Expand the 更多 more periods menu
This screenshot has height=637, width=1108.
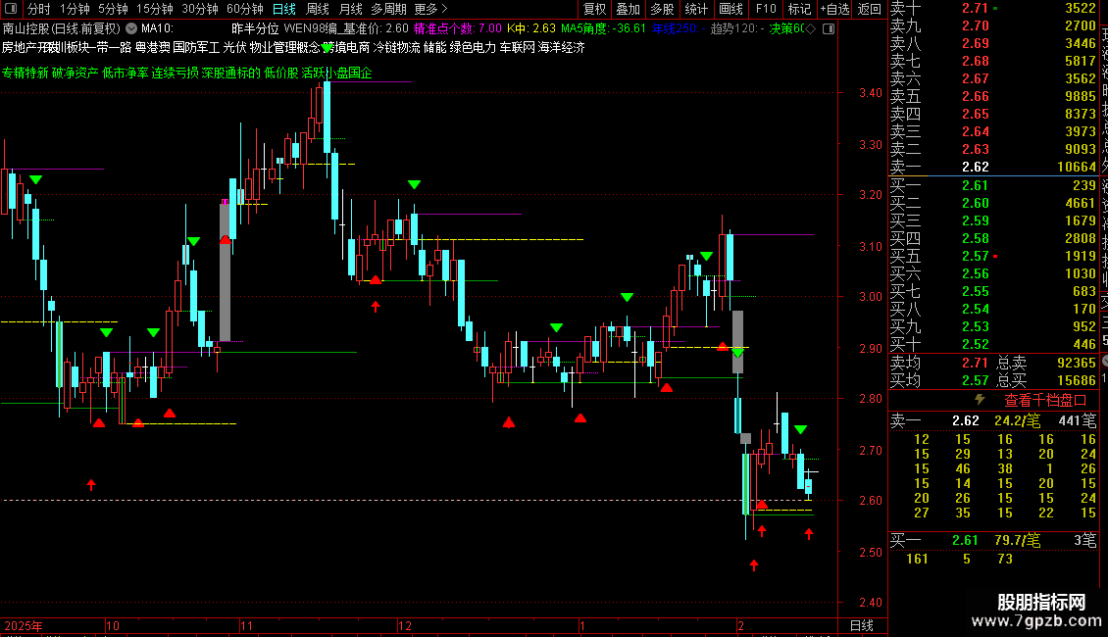[x=430, y=9]
